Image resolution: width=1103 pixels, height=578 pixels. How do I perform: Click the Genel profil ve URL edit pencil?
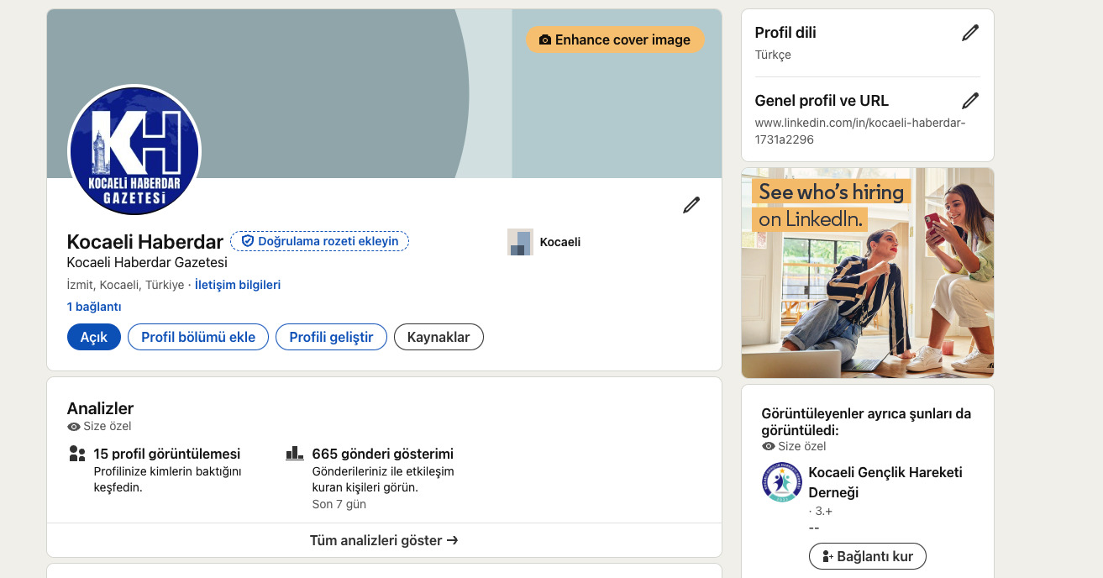click(x=969, y=100)
